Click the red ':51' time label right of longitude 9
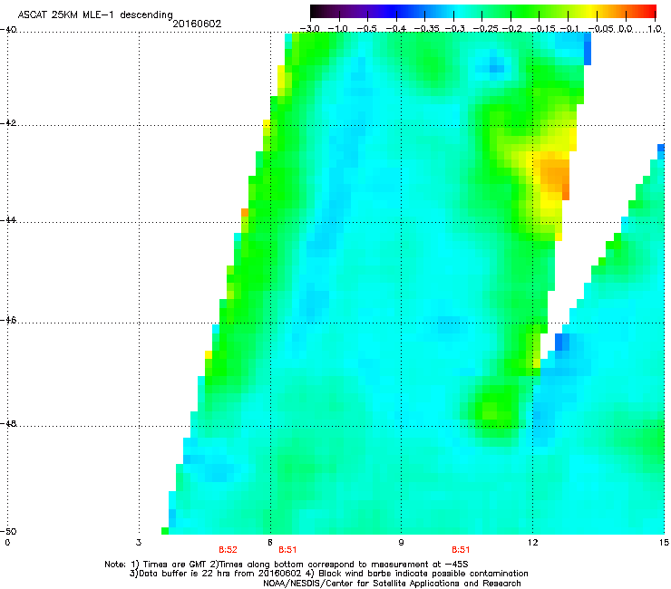671x589 pixels. click(461, 550)
